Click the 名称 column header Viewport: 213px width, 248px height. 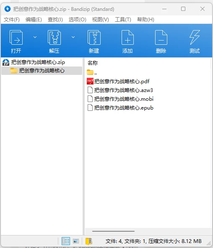(93, 63)
